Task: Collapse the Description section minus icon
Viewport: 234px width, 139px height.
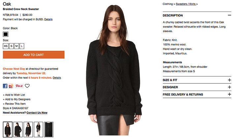Action: (x=229, y=15)
